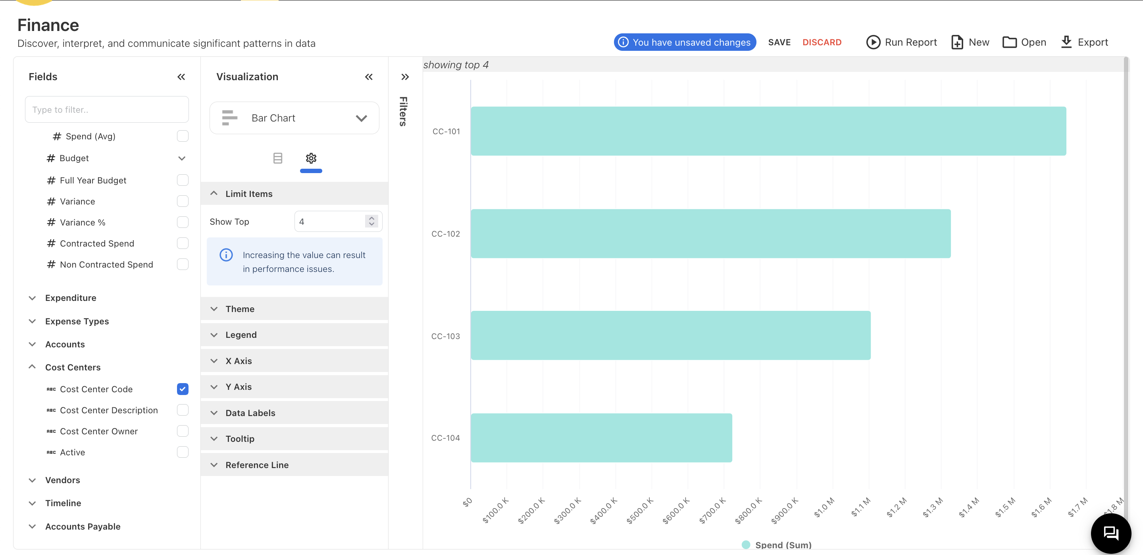The width and height of the screenshot is (1143, 555).
Task: Open the gear settings tab icon
Action: click(x=311, y=158)
